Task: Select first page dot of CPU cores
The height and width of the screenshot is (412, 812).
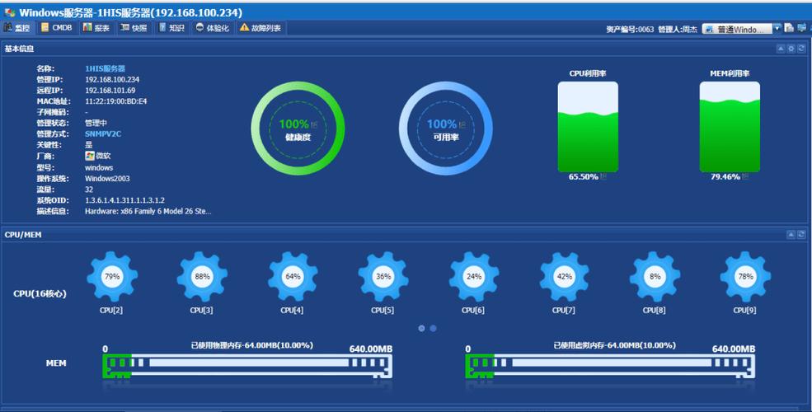Action: pos(421,328)
